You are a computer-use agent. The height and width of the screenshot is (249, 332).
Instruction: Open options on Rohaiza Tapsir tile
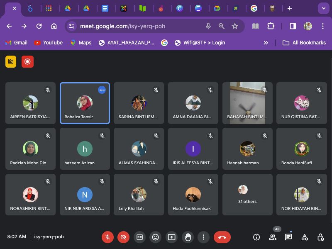click(x=102, y=90)
